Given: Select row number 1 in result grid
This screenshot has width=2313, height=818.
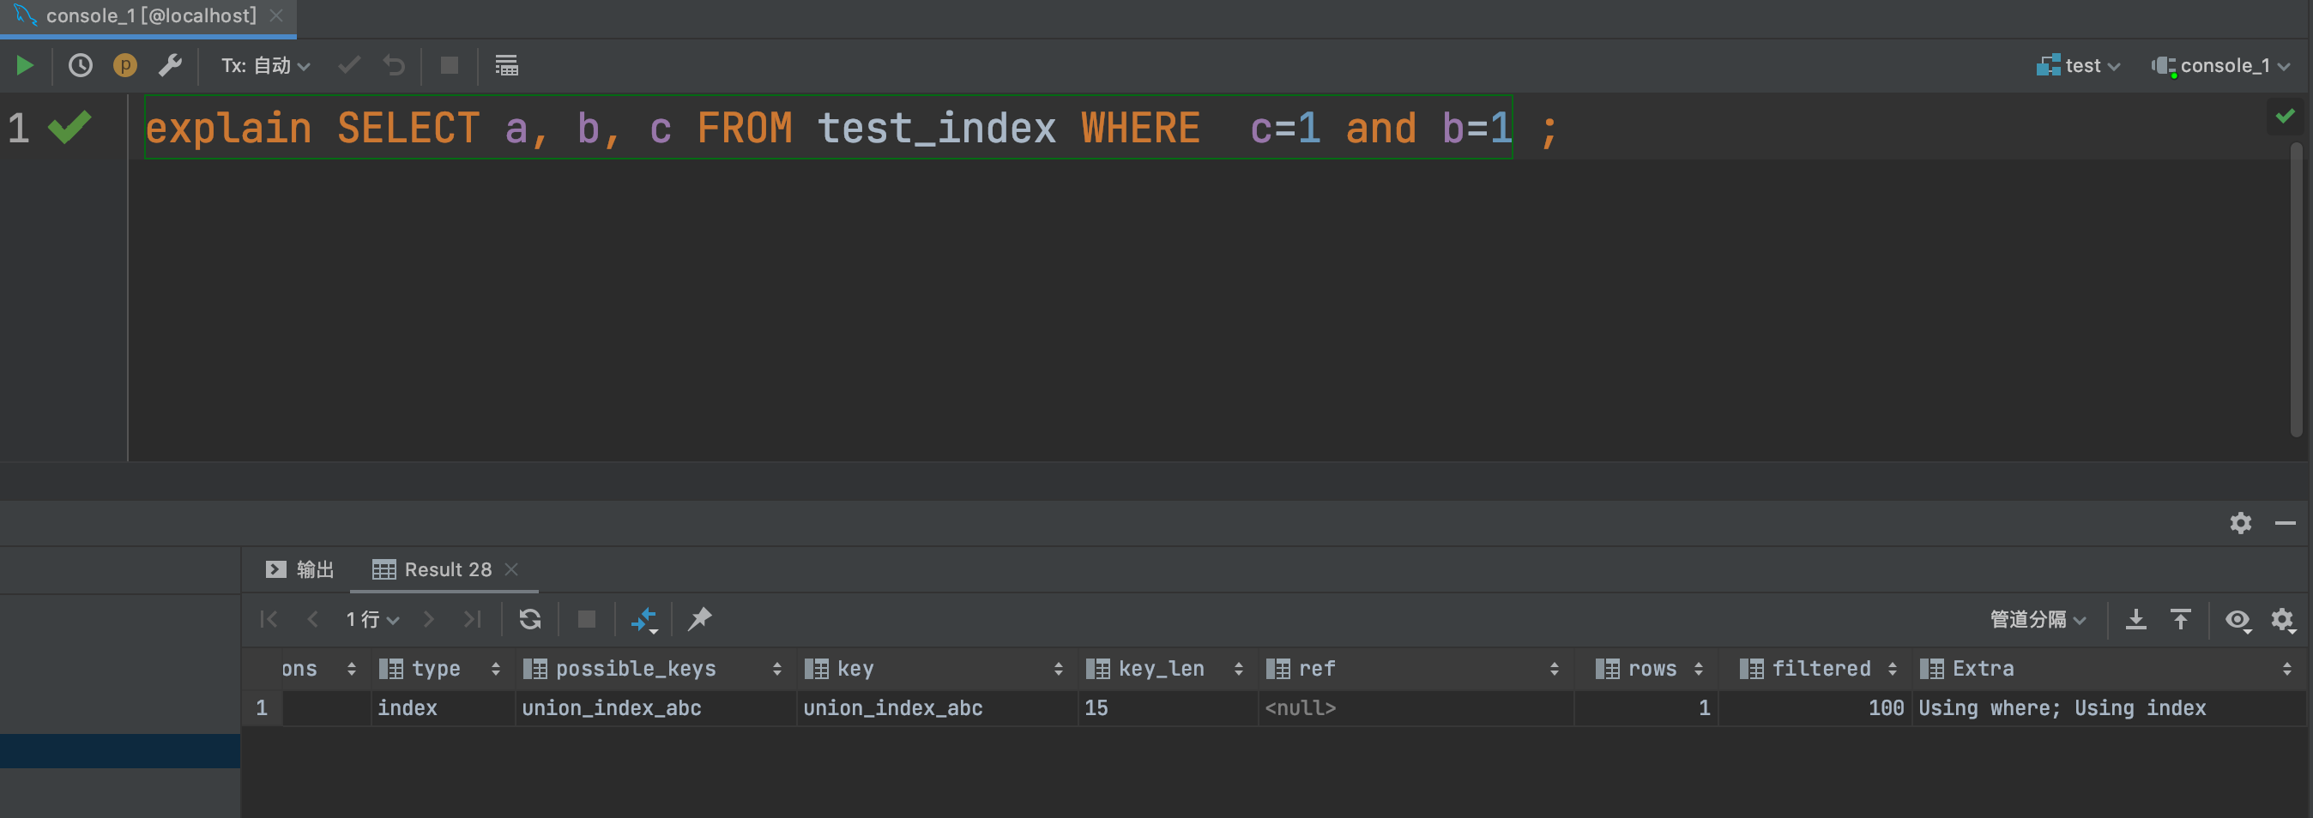Looking at the screenshot, I should click(x=262, y=707).
